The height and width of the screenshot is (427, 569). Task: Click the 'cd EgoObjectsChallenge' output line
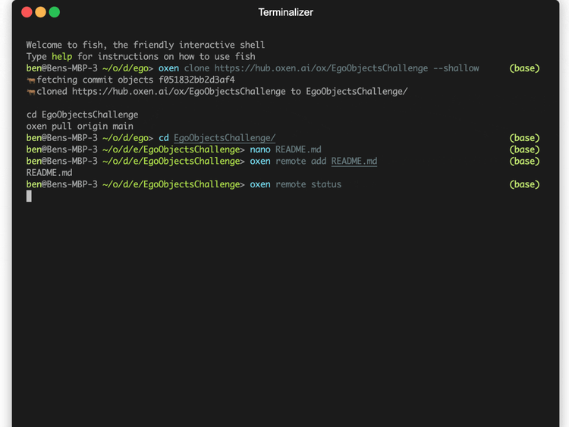point(83,115)
